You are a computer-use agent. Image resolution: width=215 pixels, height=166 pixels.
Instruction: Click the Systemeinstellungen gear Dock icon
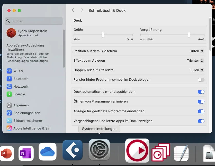[x=99, y=150]
